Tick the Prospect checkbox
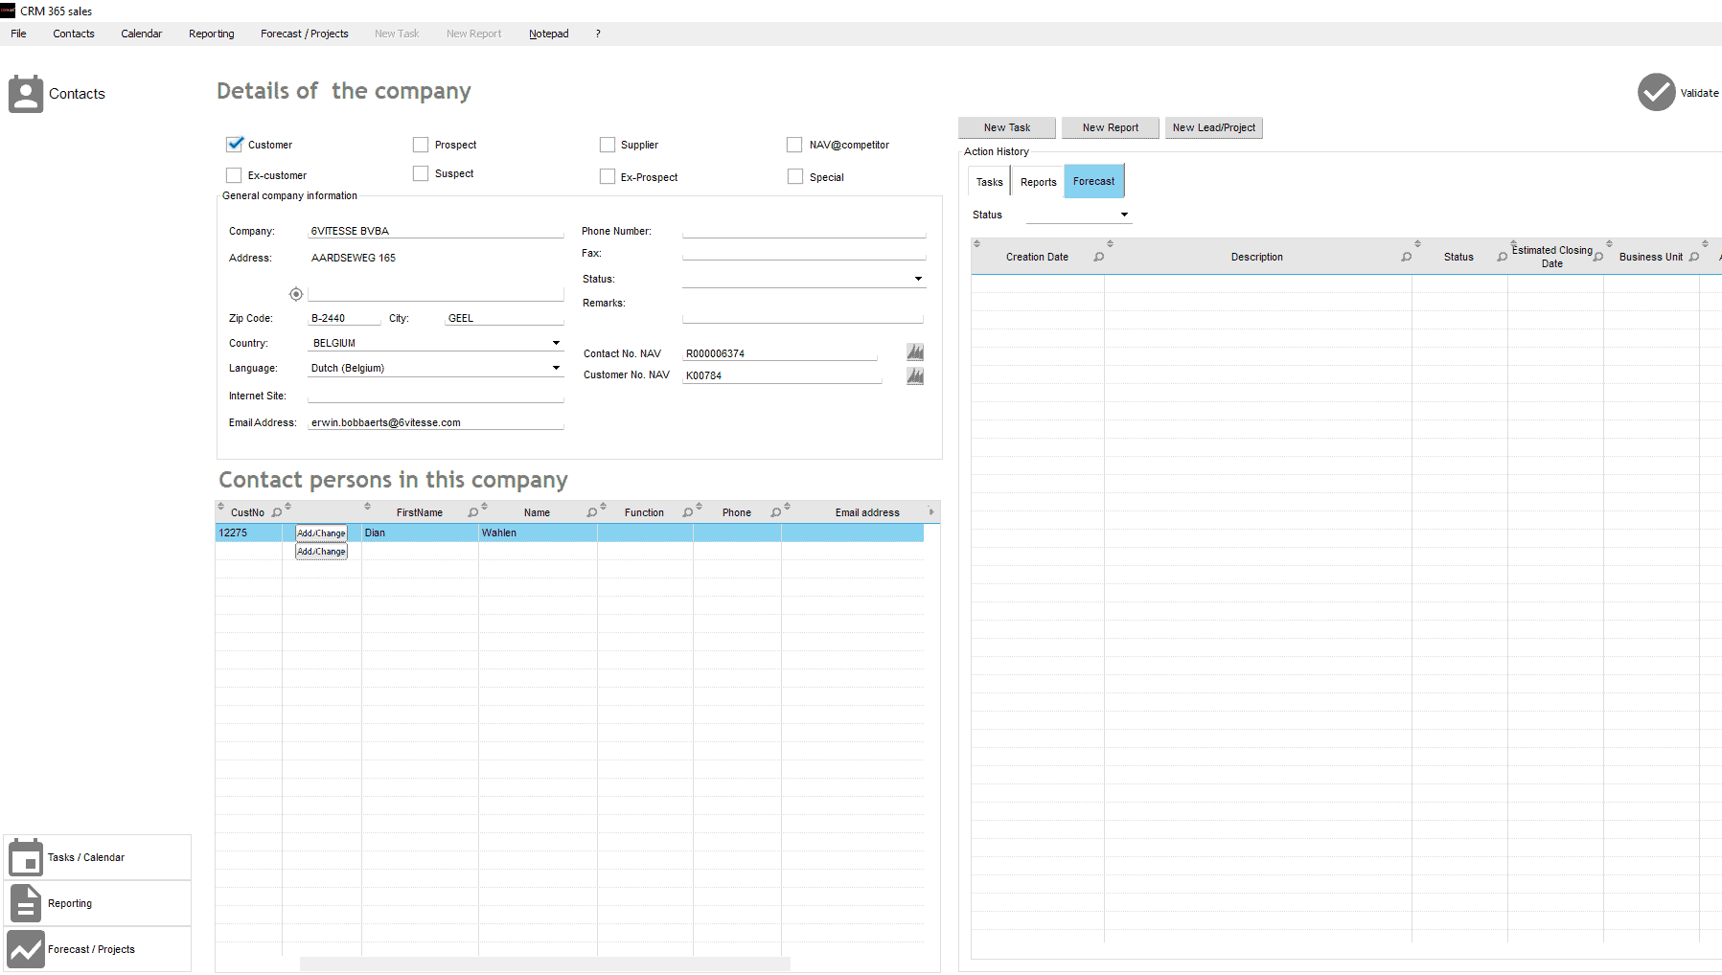 (x=421, y=145)
